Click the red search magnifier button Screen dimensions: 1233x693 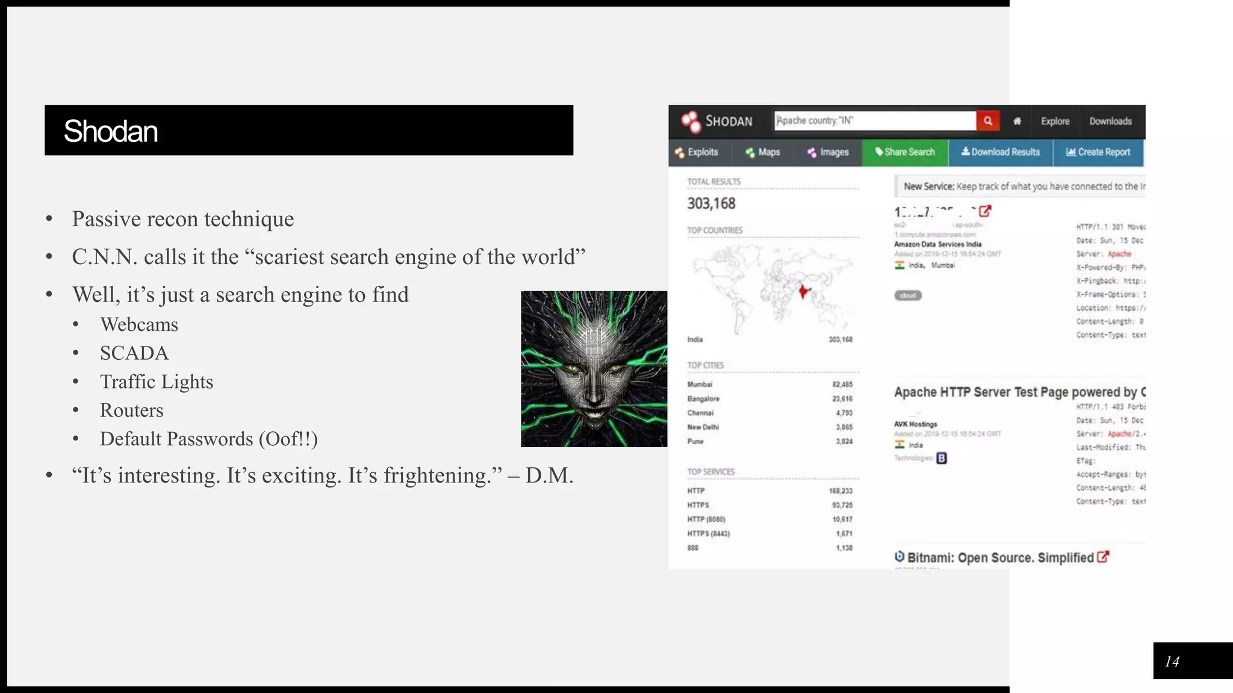point(988,121)
